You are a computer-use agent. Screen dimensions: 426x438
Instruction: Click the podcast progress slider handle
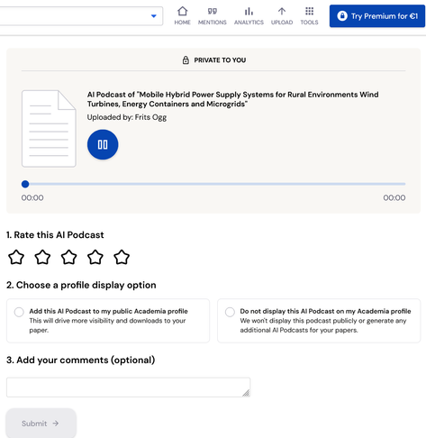coord(25,184)
